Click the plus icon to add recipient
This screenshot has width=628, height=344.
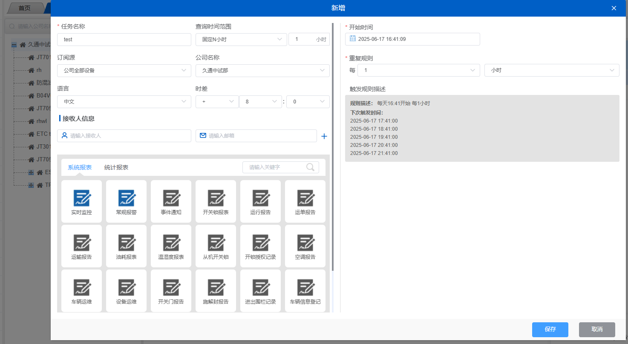[324, 136]
